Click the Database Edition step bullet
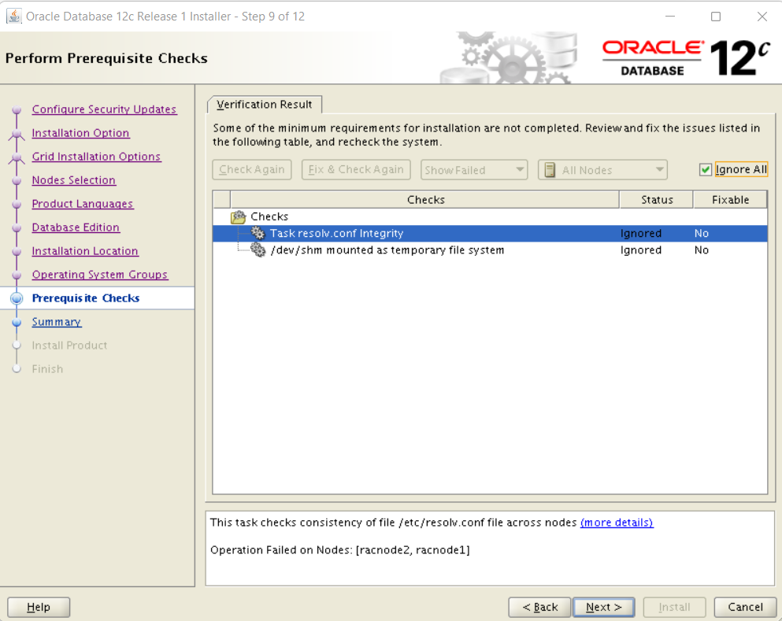The image size is (782, 621). [17, 227]
